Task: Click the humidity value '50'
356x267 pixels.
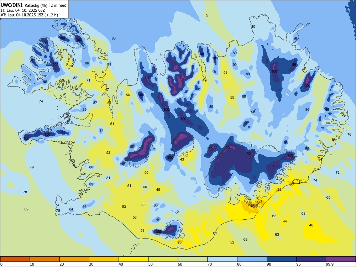Action: [146, 173]
